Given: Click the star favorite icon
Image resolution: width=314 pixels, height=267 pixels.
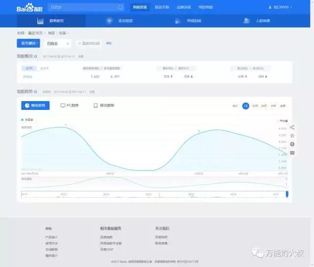Looking at the screenshot, I should click(292, 135).
